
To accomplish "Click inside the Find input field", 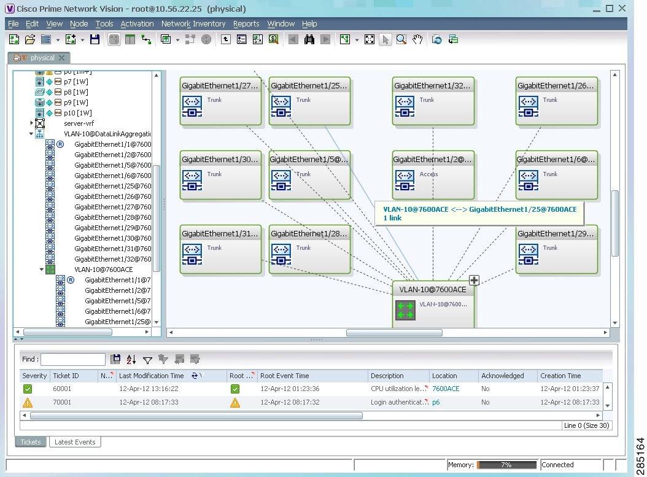I will coord(73,359).
